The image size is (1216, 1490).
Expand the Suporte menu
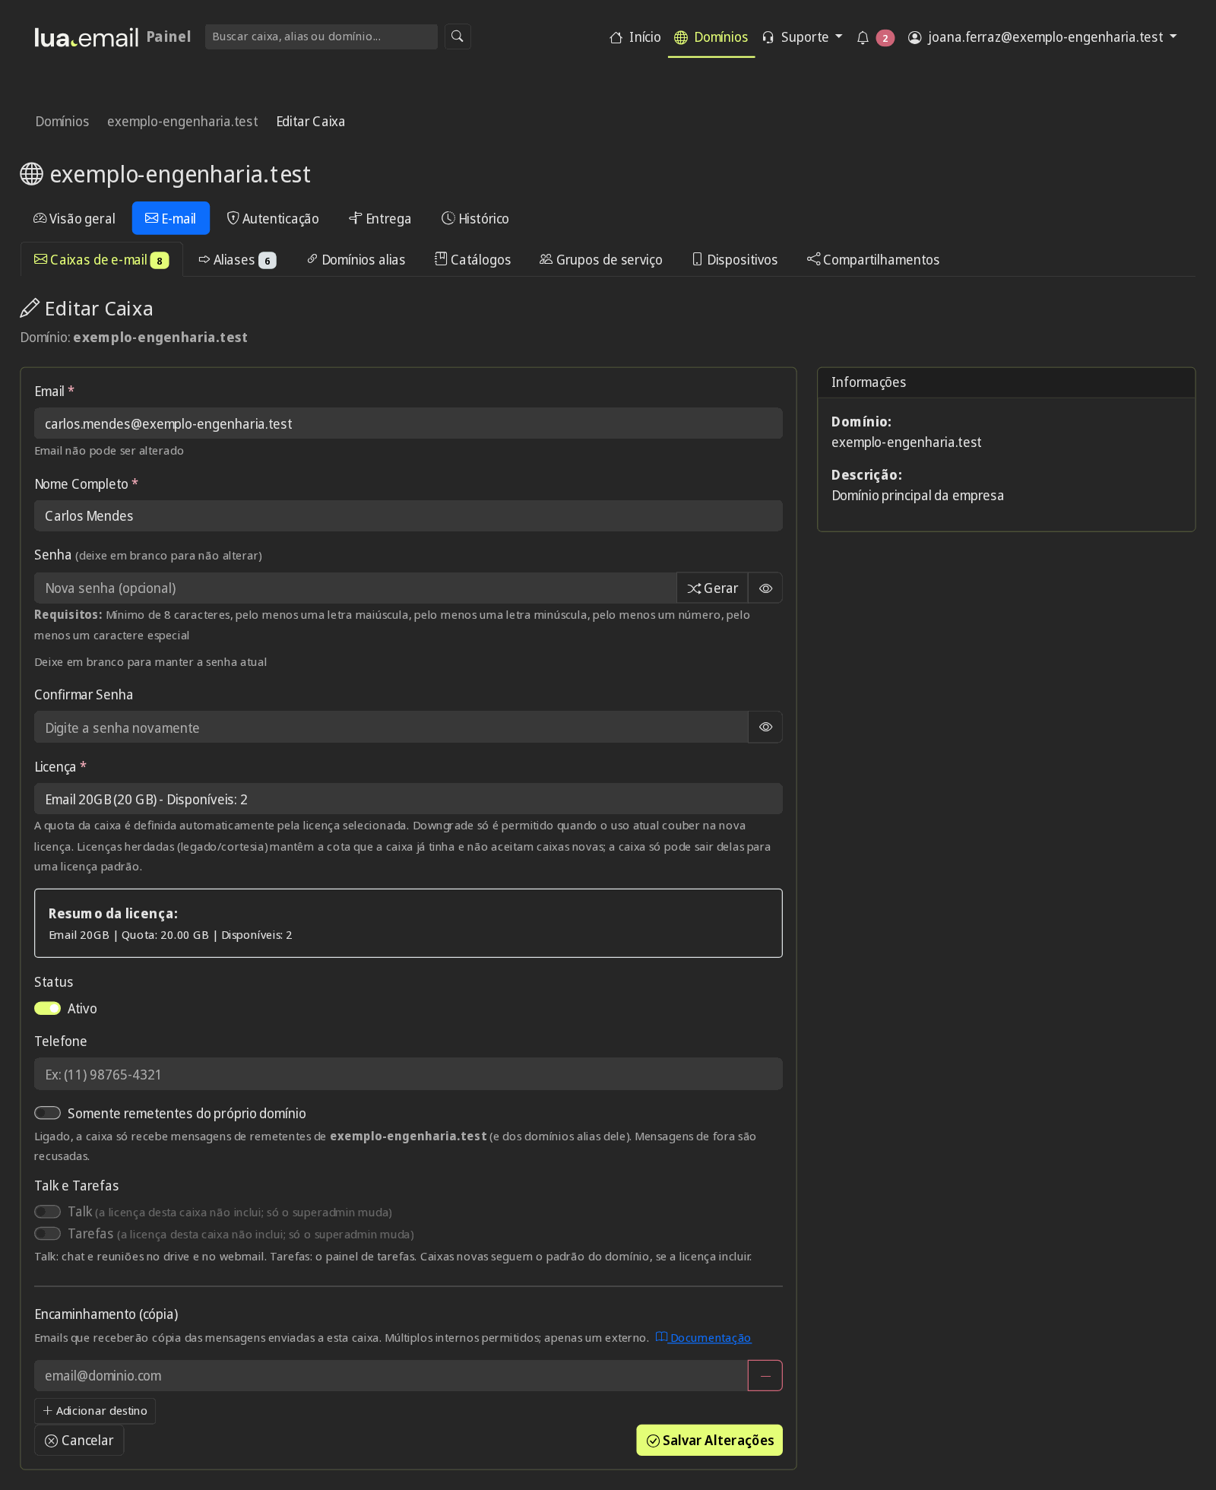click(x=803, y=37)
